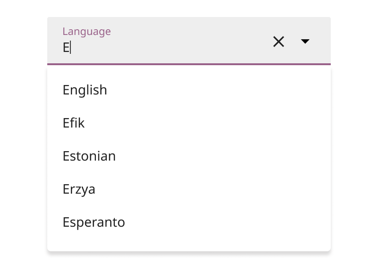Click the Estonian list item row

click(x=189, y=156)
